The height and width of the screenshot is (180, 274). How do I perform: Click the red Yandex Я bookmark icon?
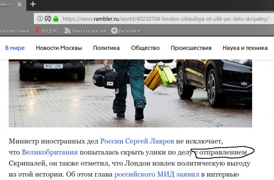pos(37,31)
